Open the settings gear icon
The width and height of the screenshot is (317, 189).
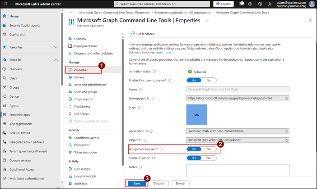[x=250, y=4]
